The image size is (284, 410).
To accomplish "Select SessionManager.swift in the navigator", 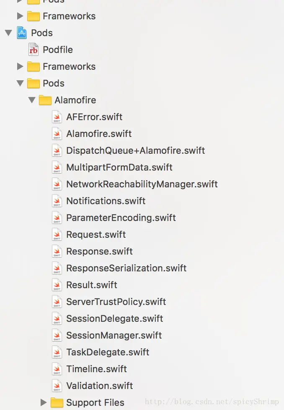I will click(114, 335).
